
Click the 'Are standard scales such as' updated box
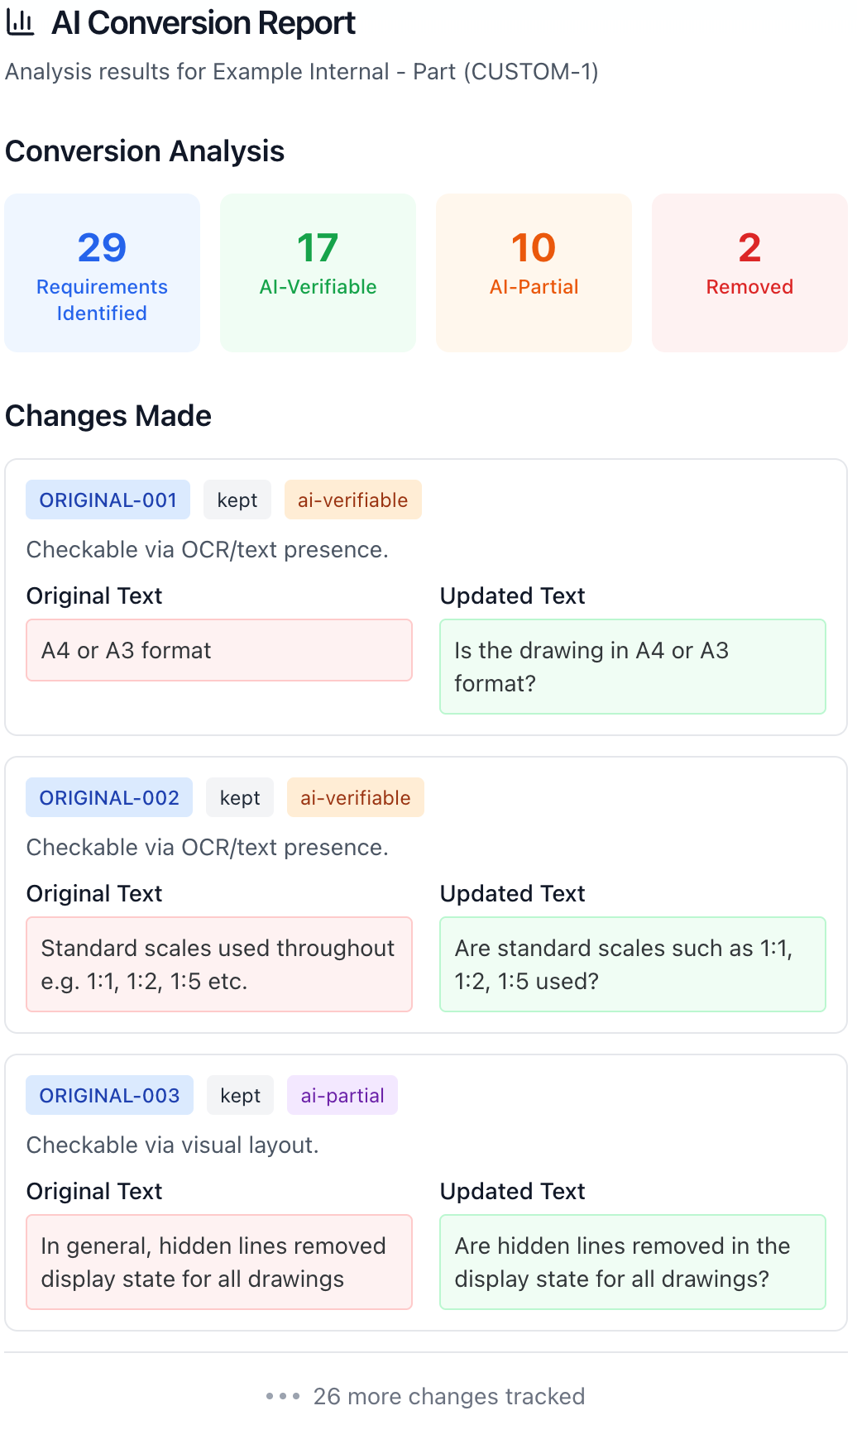tap(633, 964)
